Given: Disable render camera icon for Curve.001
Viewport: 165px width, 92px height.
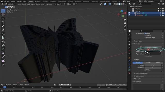Looking at the screenshot, I should click(163, 15).
